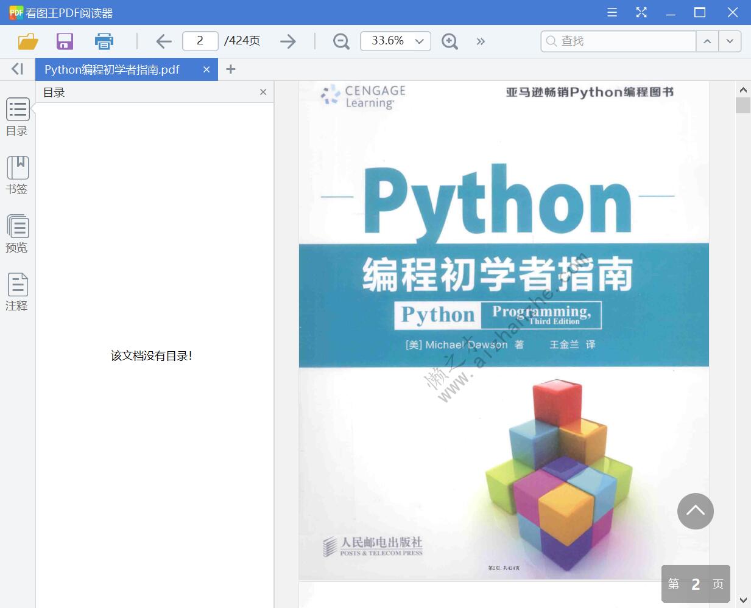The width and height of the screenshot is (751, 608).
Task: Maximize the PDF reader window
Action: (x=700, y=12)
